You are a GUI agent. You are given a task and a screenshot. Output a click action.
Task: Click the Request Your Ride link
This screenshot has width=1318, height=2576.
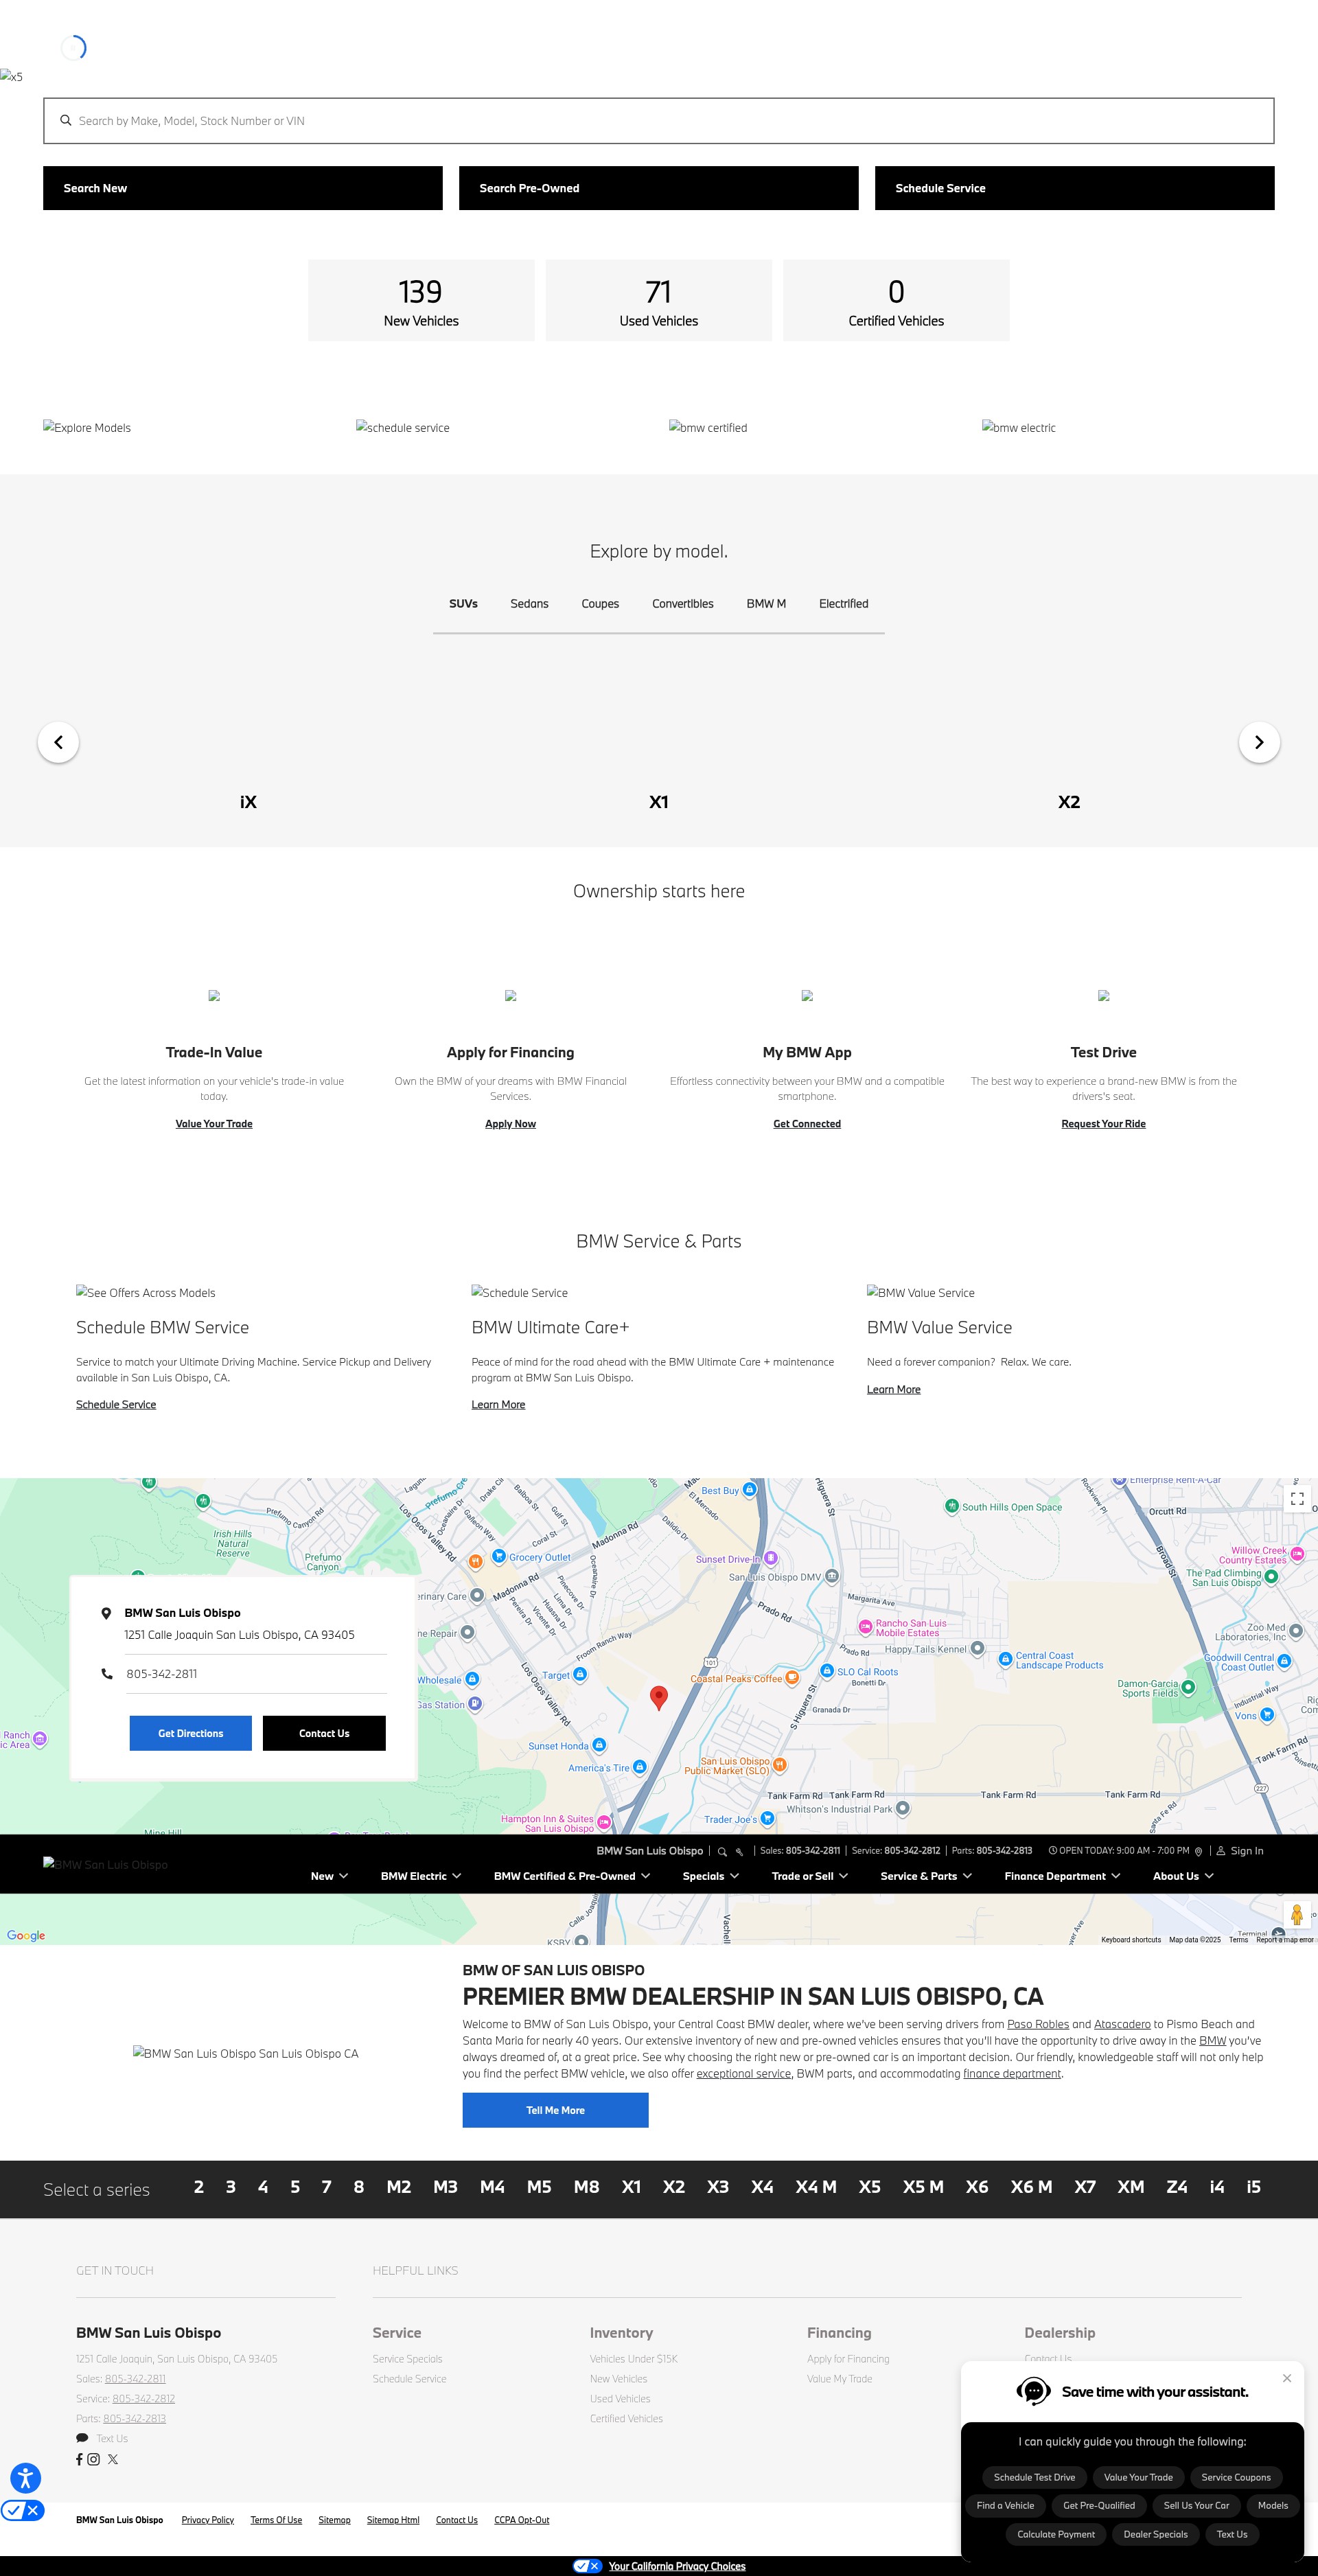coord(1104,1124)
